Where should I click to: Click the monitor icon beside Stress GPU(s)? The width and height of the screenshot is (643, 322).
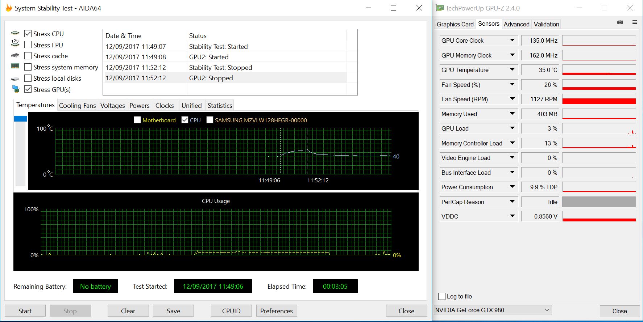[x=15, y=89]
